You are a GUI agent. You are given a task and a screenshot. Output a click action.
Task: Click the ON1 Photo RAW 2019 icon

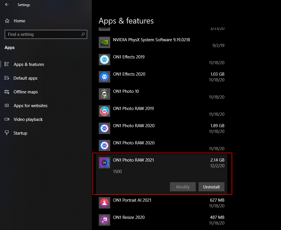[104, 111]
